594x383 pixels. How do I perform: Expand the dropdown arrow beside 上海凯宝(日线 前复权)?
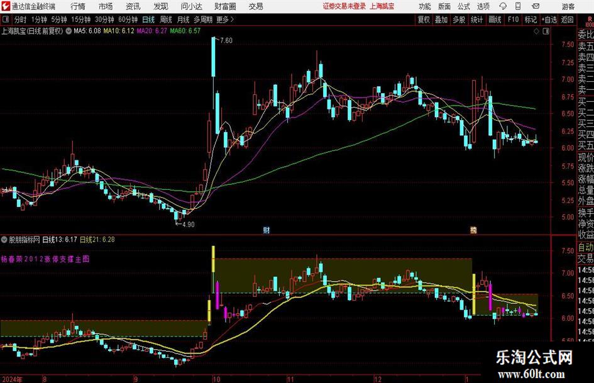point(69,31)
